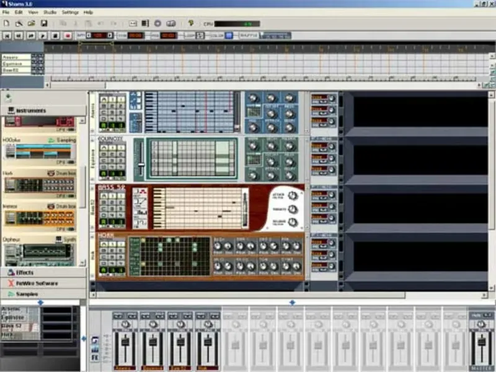Open the Edit menu
496x372 pixels.
19,12
